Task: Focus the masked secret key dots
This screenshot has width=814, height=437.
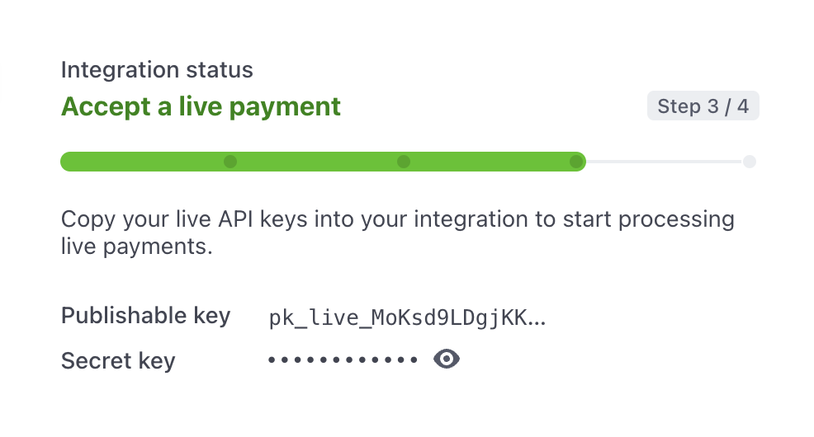Action: click(343, 360)
